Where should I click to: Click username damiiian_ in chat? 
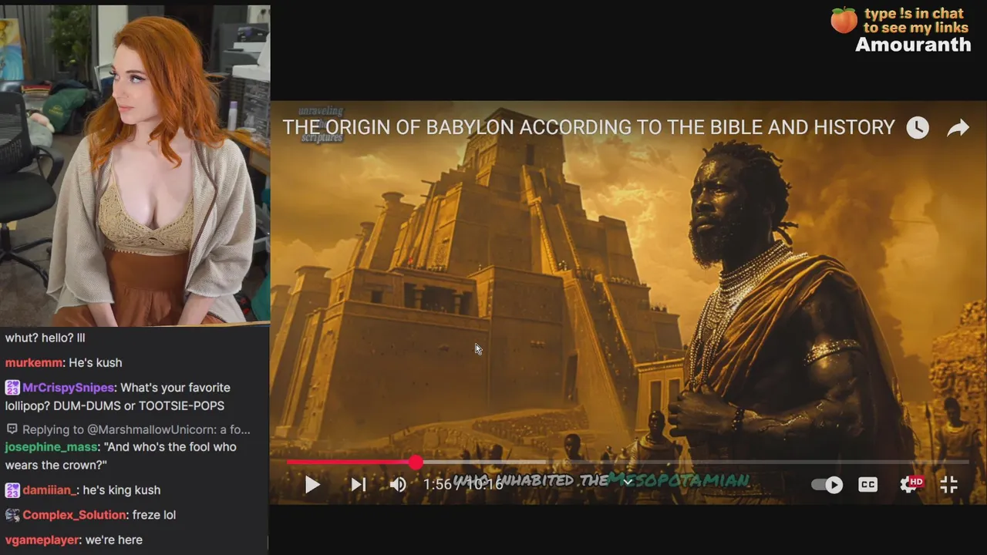(x=50, y=490)
